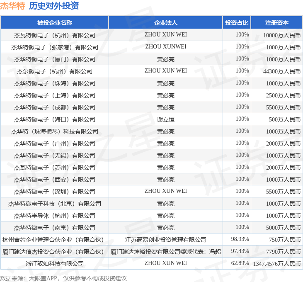Click the 62.89% investment ratio
The image size is (303, 282).
(x=240, y=263)
